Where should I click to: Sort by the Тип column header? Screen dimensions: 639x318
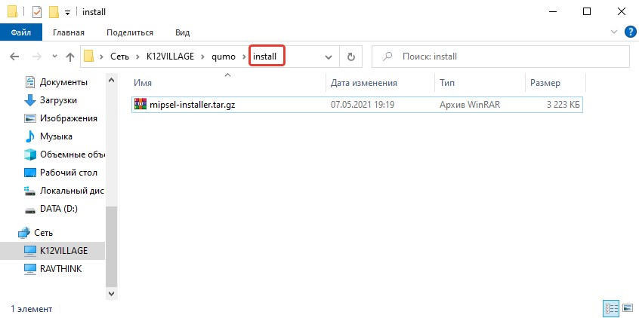click(447, 83)
